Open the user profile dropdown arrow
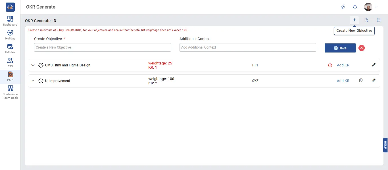This screenshot has width=388, height=170. 376,7
